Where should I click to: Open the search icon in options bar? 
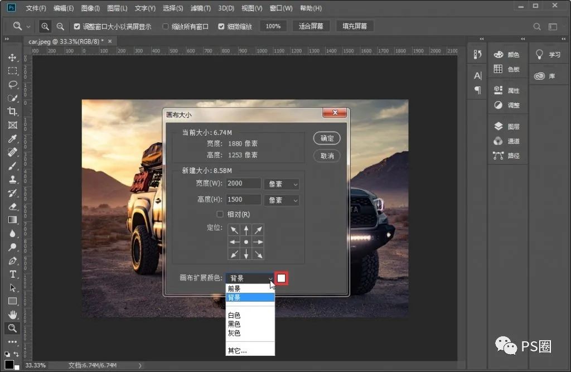537,27
